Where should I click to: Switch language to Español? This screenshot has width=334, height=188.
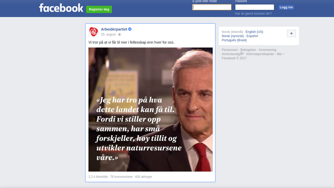pos(252,36)
